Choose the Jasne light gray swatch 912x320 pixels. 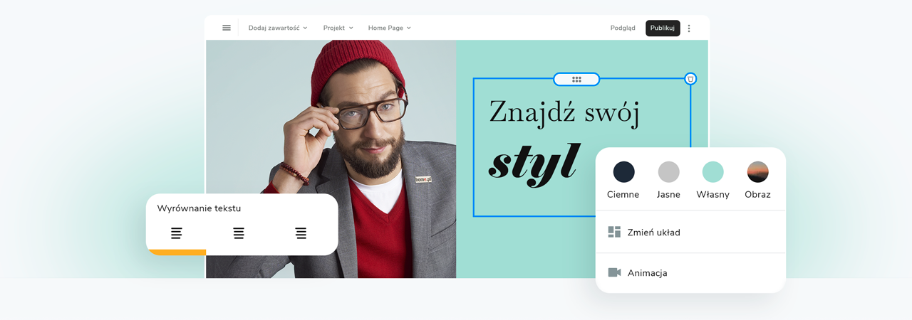pyautogui.click(x=668, y=172)
